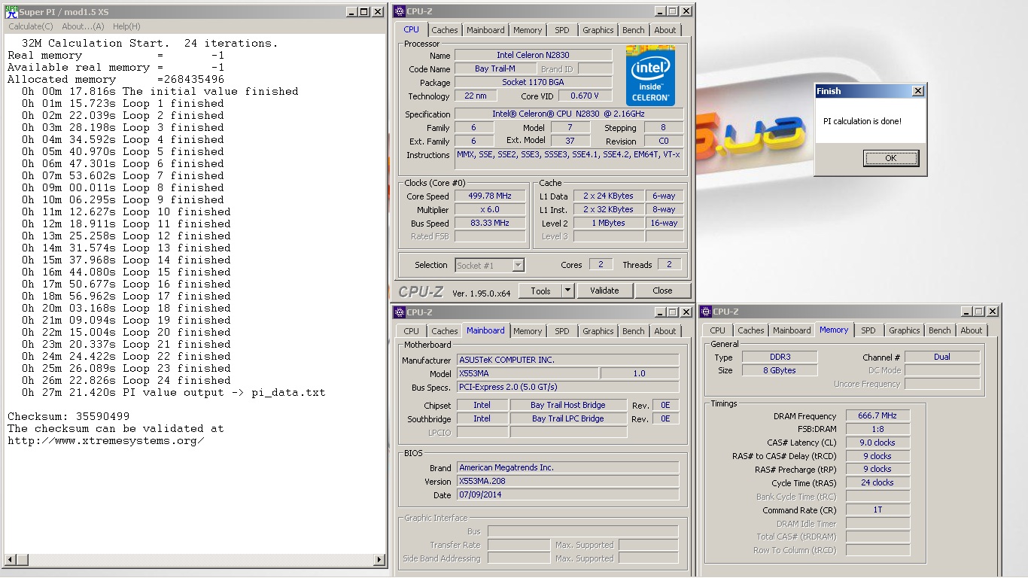
Task: Select SPD tab in Mainboard CPU-Z window
Action: point(562,331)
